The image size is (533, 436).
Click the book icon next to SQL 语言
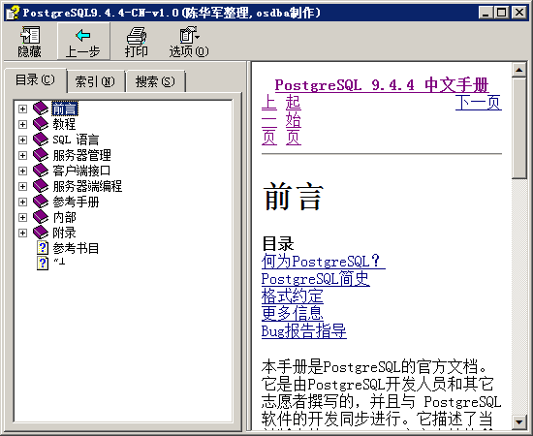click(x=41, y=140)
